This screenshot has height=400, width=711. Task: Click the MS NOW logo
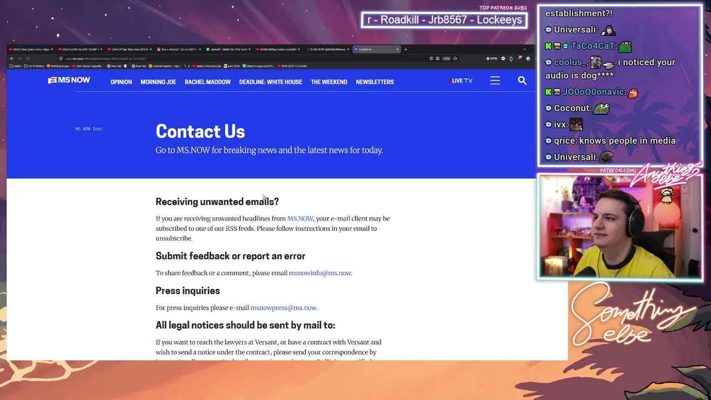click(x=69, y=81)
